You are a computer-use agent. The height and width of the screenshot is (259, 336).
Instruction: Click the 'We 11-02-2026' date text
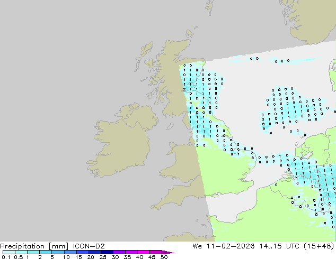coord(224,246)
